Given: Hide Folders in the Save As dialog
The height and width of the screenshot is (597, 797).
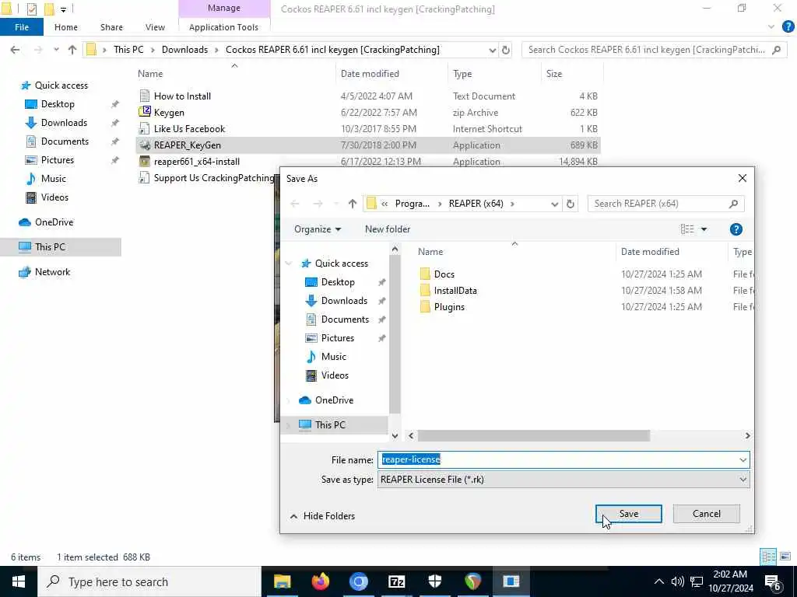Looking at the screenshot, I should pyautogui.click(x=322, y=516).
